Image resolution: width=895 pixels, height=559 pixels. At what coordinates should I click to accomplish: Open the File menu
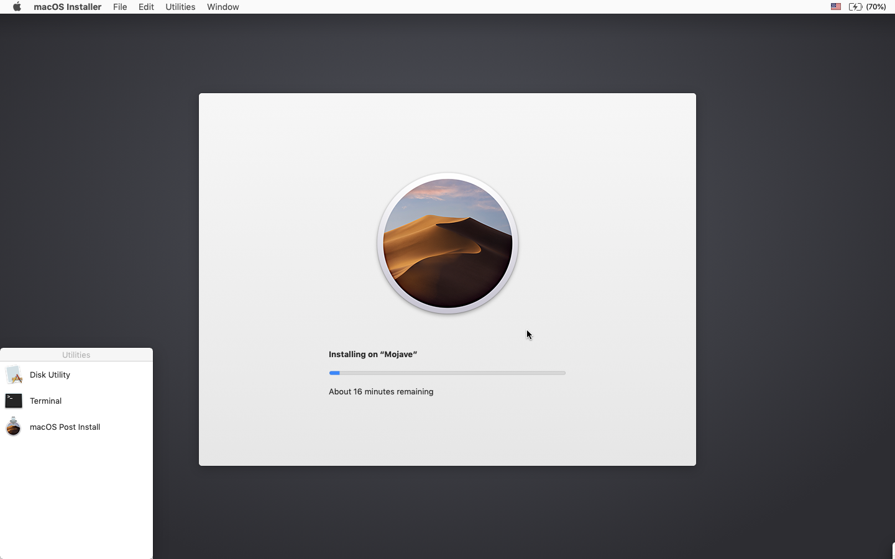[119, 7]
